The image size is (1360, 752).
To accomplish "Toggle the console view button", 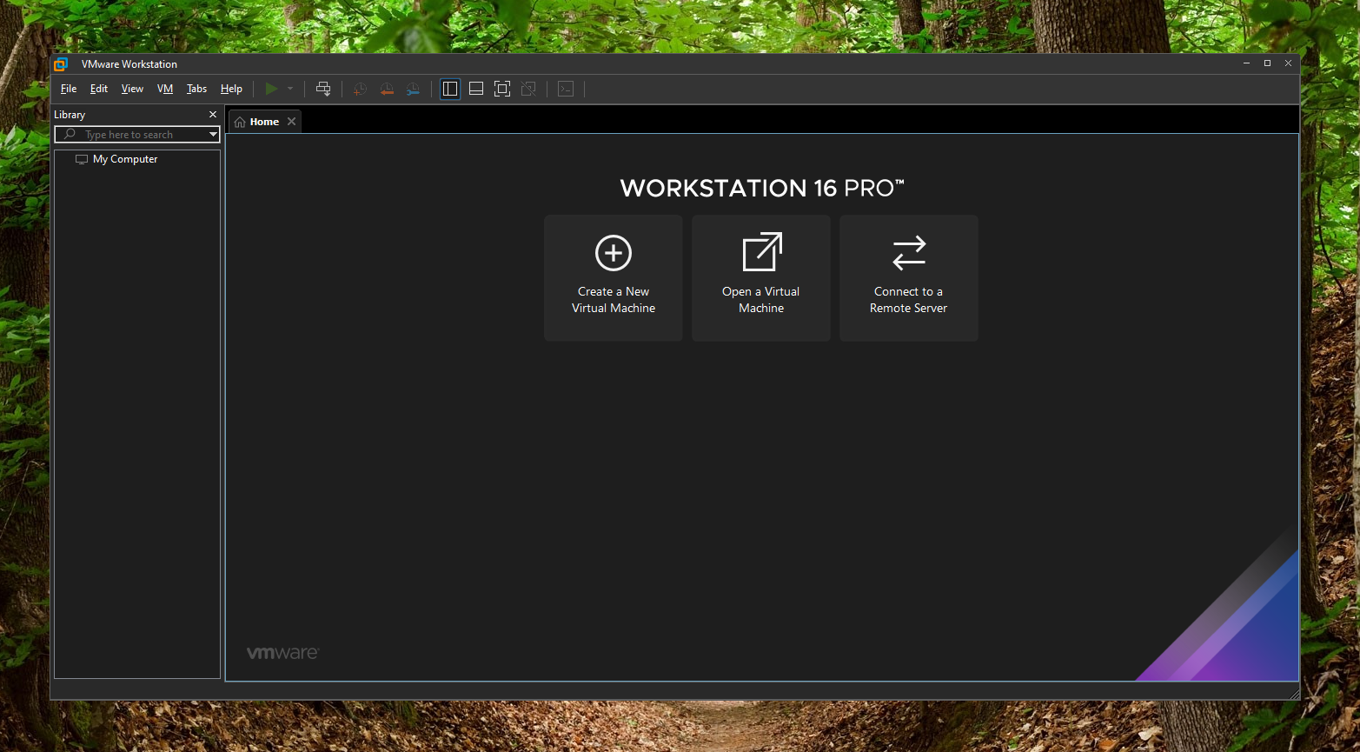I will 566,88.
